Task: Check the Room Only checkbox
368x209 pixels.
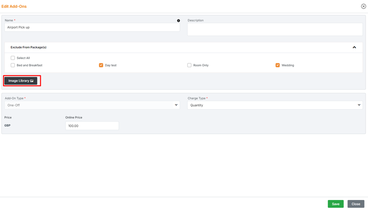Action: click(189, 65)
